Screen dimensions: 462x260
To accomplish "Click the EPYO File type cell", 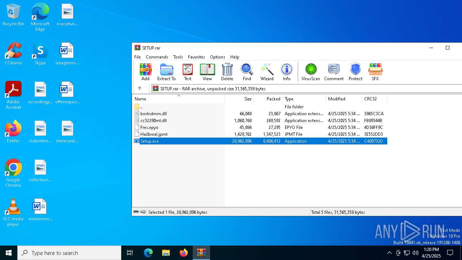I will [293, 127].
